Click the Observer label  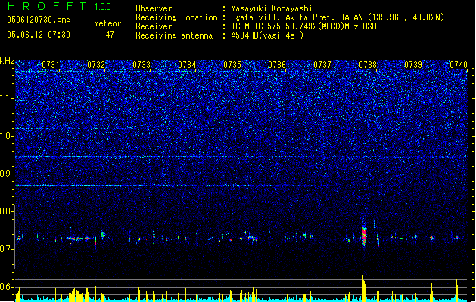coord(154,8)
